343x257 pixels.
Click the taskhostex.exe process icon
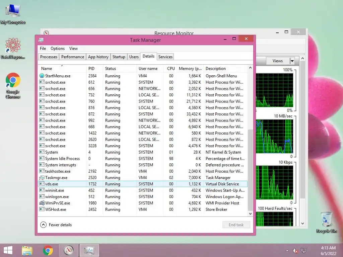point(42,171)
